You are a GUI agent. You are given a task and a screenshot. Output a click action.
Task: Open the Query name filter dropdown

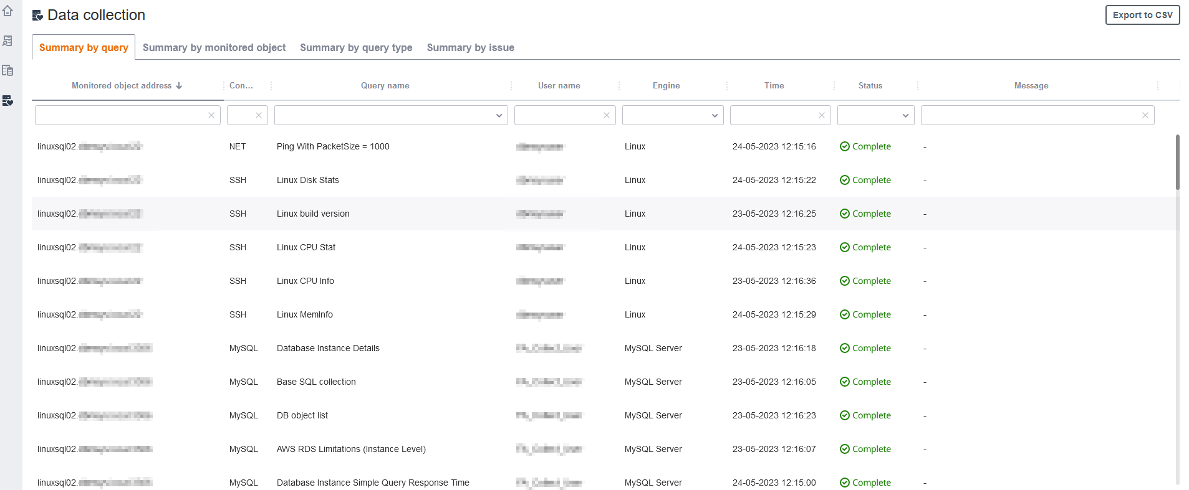[499, 115]
